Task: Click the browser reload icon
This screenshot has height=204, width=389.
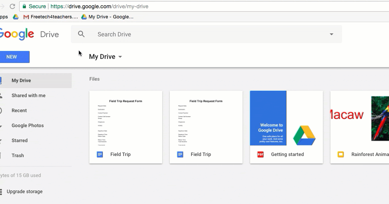Action: pos(12,6)
